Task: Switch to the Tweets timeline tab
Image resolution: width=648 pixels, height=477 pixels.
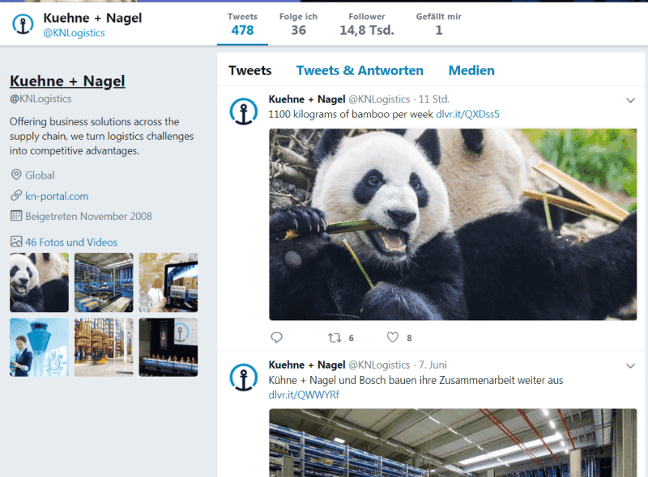Action: point(250,70)
